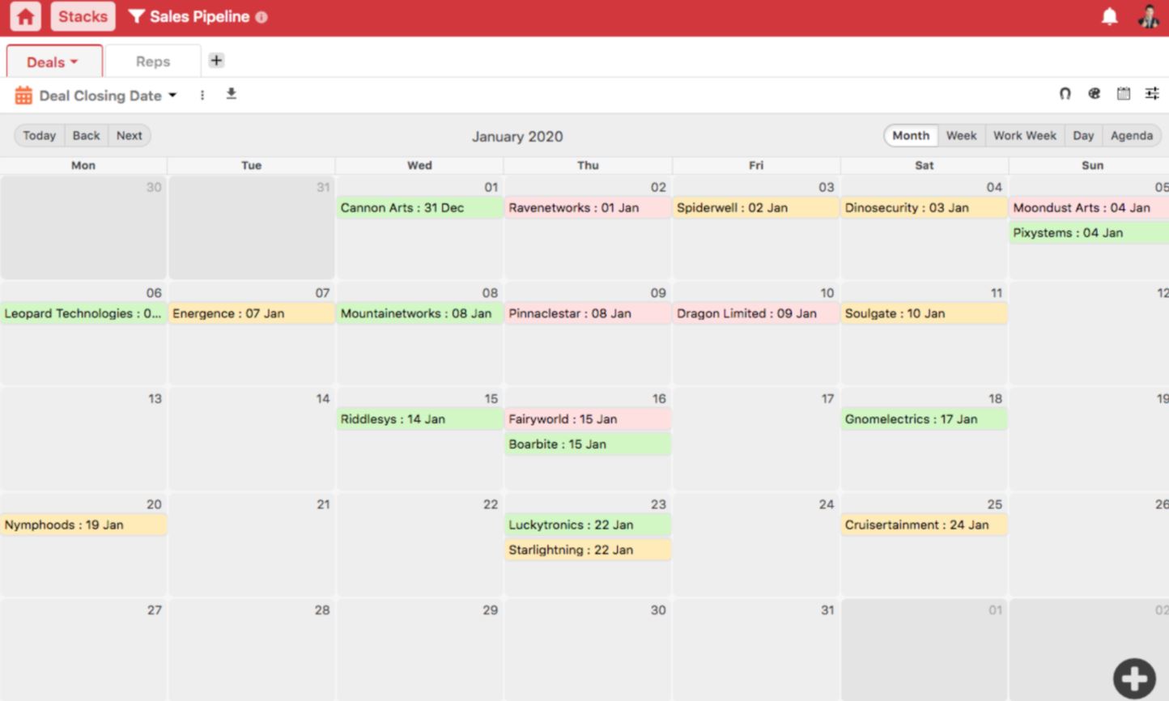Open the Dinosecurity : 03 Jan event
The height and width of the screenshot is (701, 1169).
pyautogui.click(x=924, y=208)
